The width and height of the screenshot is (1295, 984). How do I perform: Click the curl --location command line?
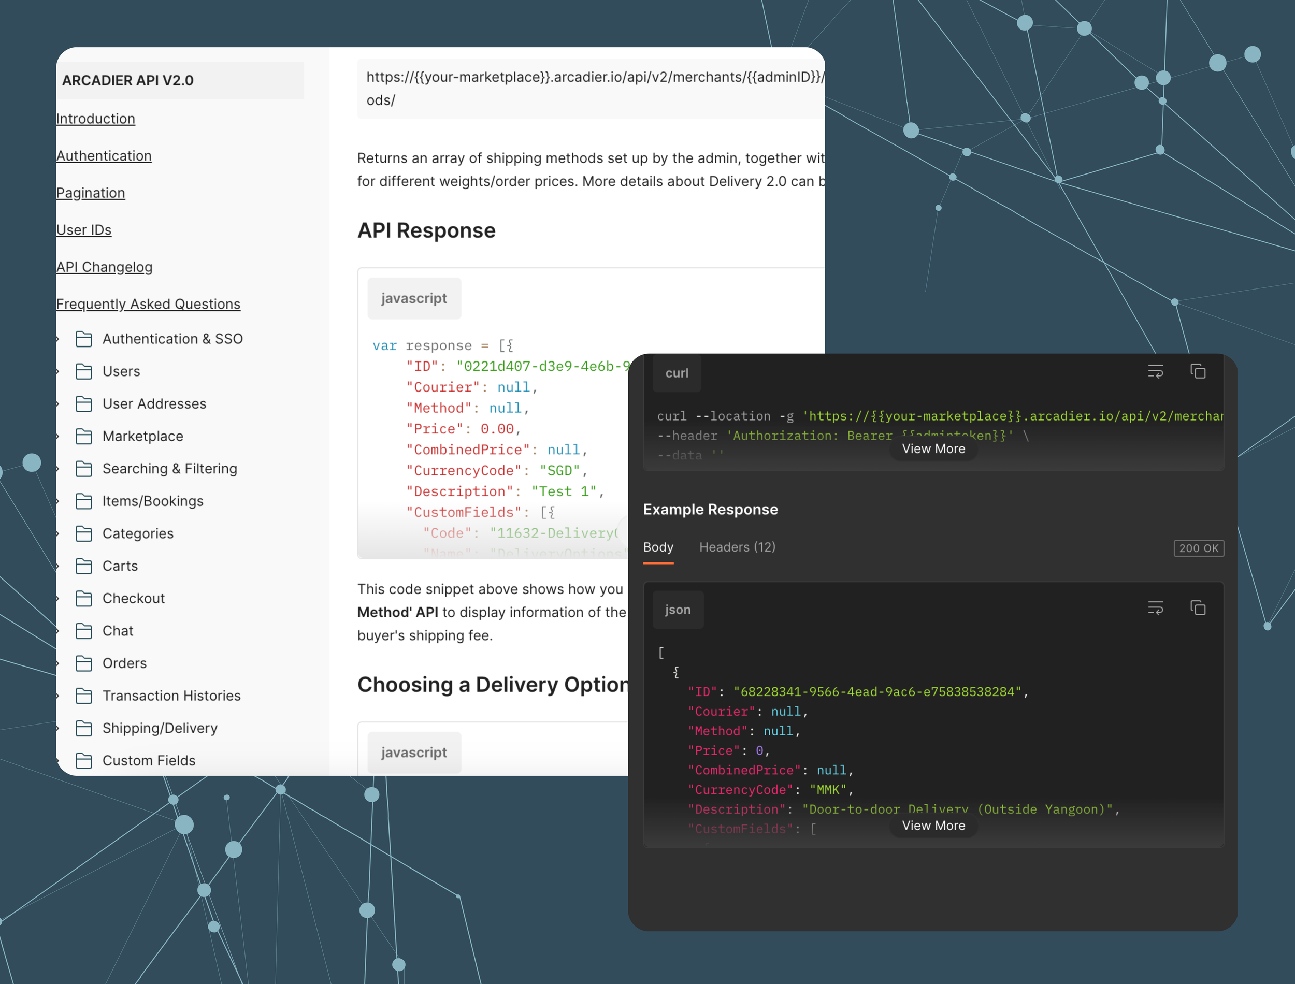point(940,416)
